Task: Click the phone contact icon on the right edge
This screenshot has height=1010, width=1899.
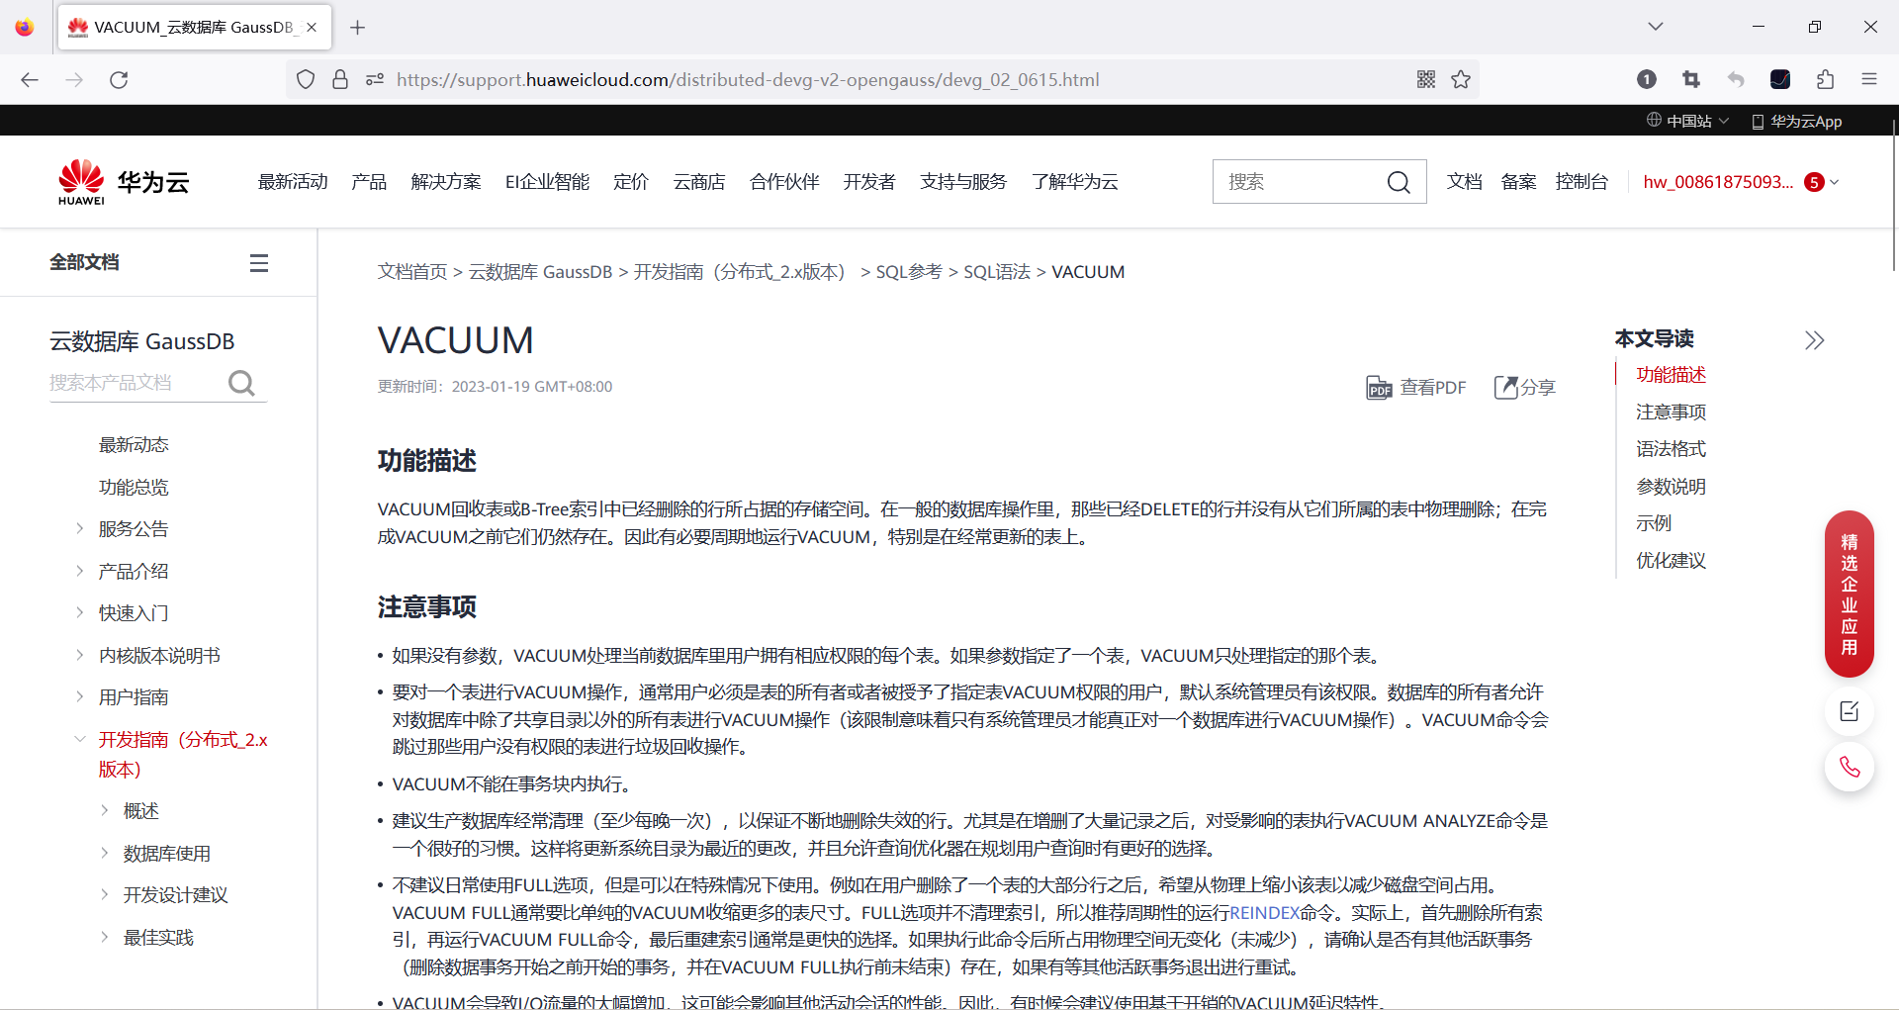Action: (x=1850, y=767)
